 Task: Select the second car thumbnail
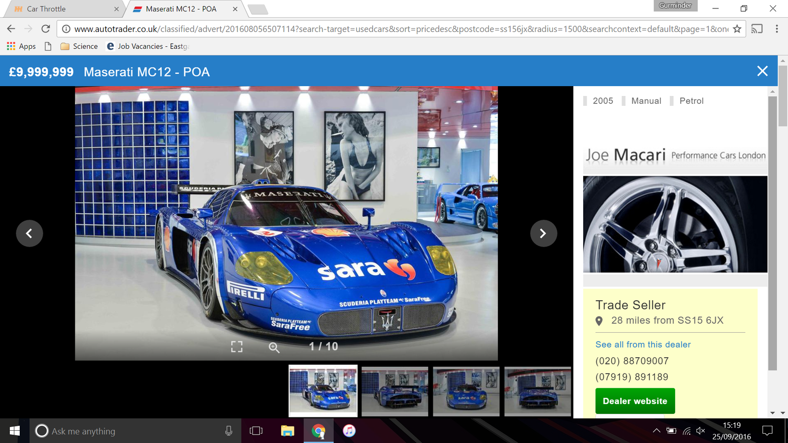394,391
